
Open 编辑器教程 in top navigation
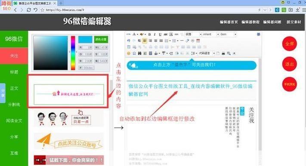250,22
